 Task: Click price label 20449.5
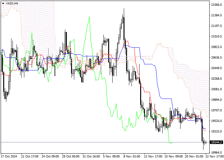click(x=216, y=68)
